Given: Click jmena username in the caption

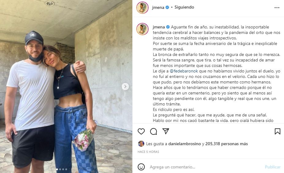Looking at the screenshot, I should pyautogui.click(x=159, y=27).
